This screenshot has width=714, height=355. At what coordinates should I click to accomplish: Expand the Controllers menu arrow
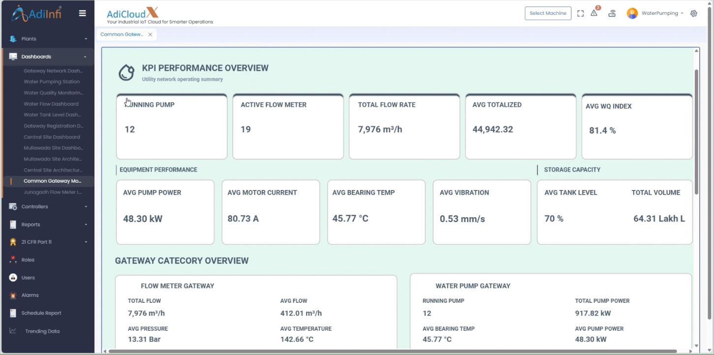(x=86, y=207)
